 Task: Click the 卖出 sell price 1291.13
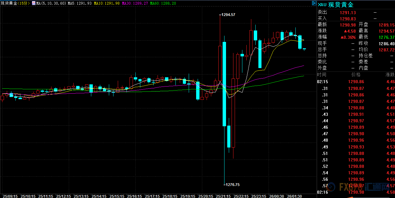[348, 13]
